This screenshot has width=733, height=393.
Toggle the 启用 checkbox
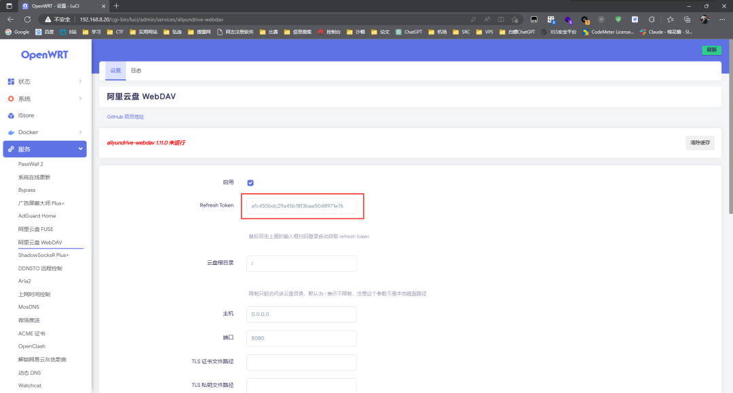pyautogui.click(x=250, y=183)
